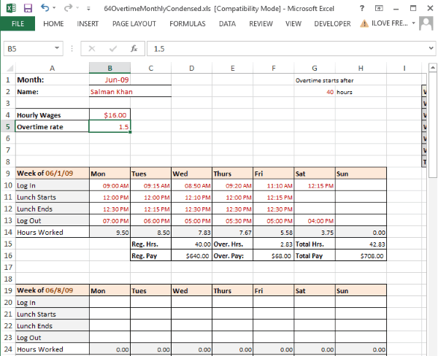
Task: Switch to the FORMULAS tab
Action: 188,23
